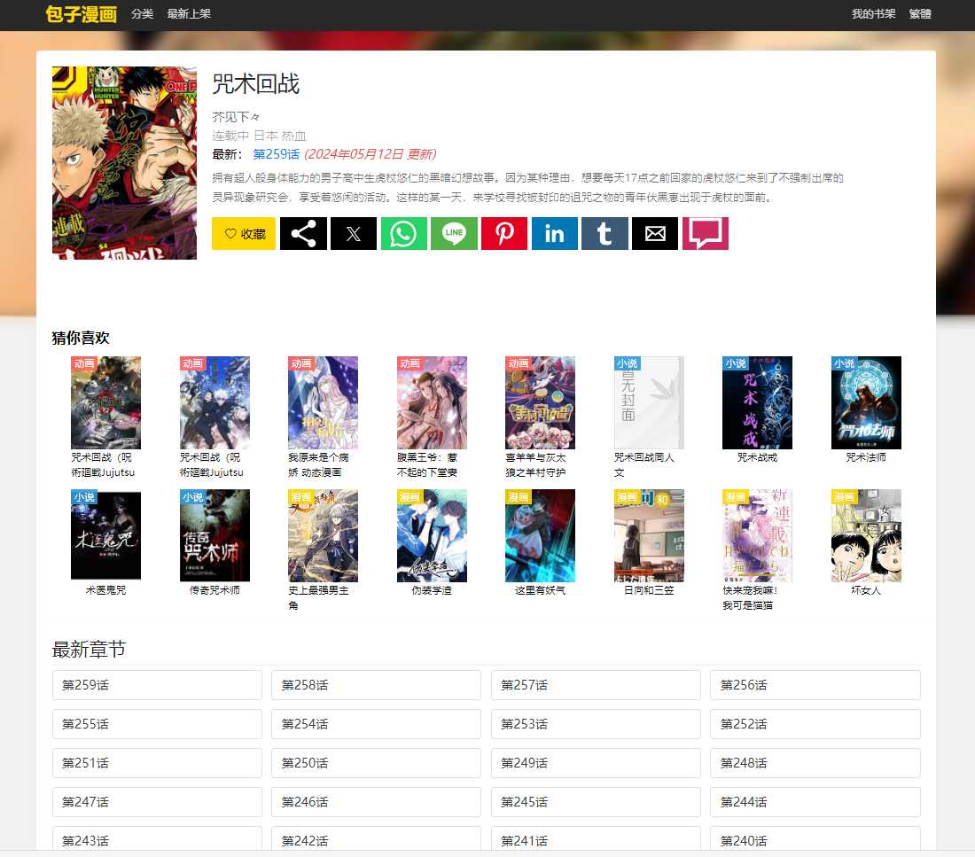
Task: Open chapter 第257话
Action: point(596,685)
